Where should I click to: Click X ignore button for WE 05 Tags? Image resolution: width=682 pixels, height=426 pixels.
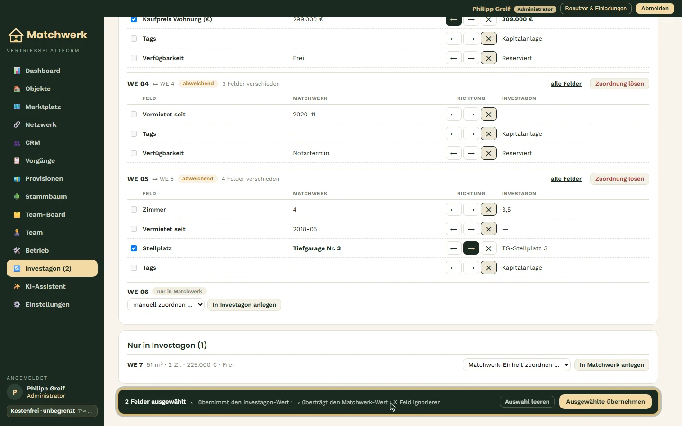click(x=489, y=268)
